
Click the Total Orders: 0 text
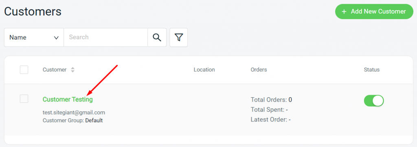coord(271,100)
